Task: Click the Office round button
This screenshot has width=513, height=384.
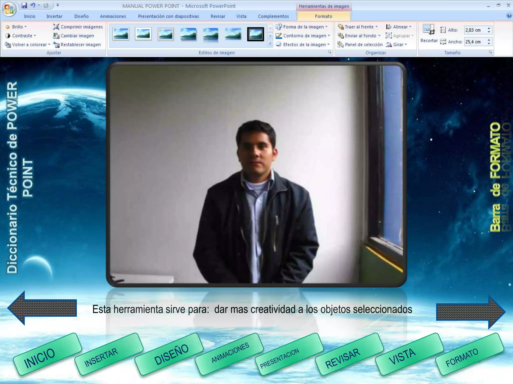Action: pyautogui.click(x=9, y=9)
